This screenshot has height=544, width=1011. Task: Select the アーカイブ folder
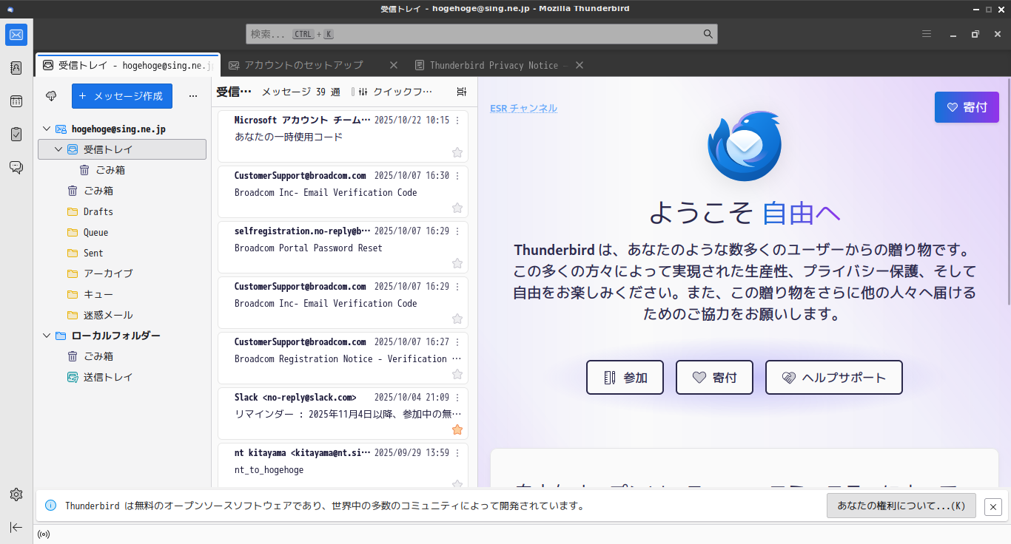(x=122, y=273)
